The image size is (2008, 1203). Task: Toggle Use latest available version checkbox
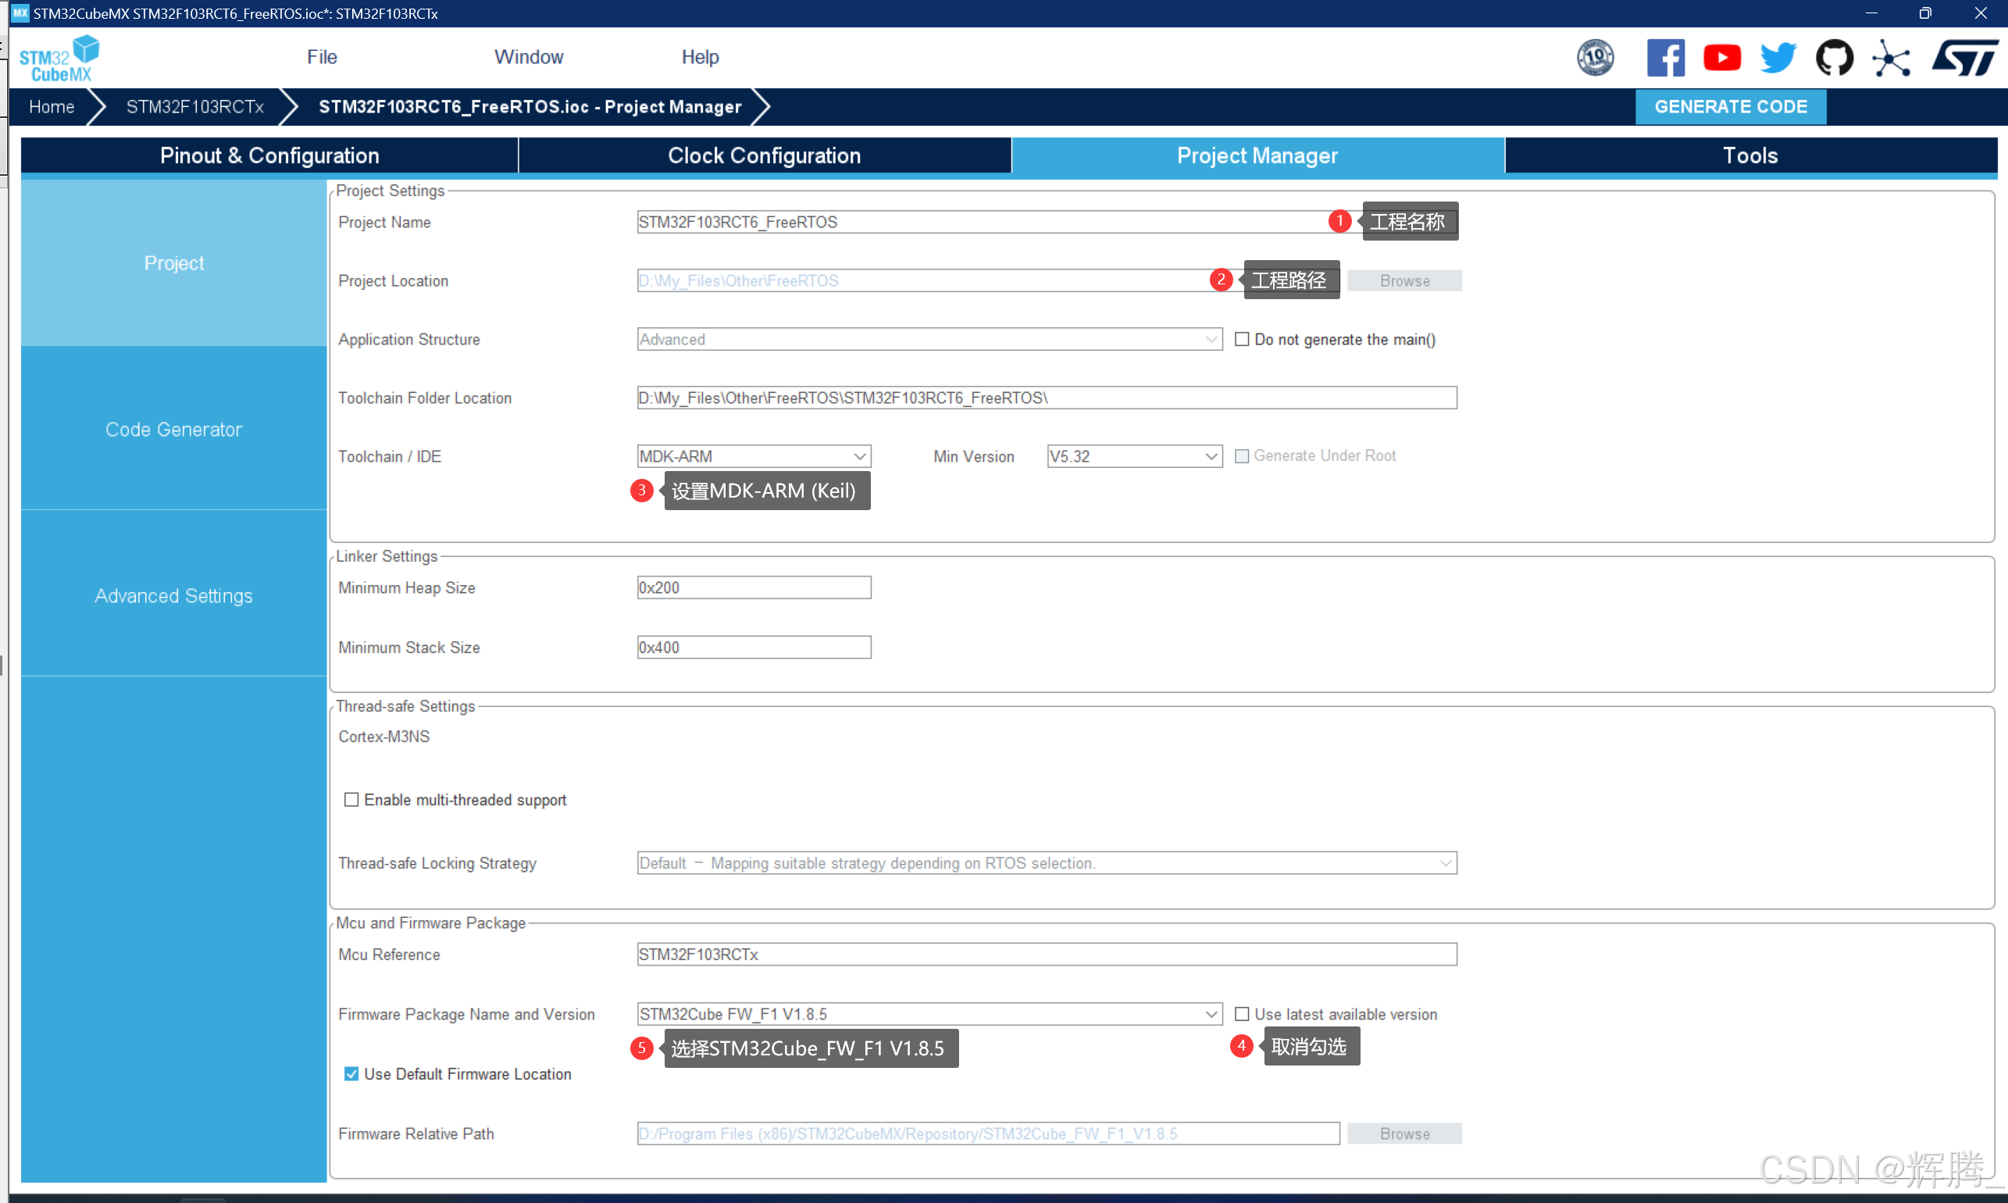point(1241,1014)
